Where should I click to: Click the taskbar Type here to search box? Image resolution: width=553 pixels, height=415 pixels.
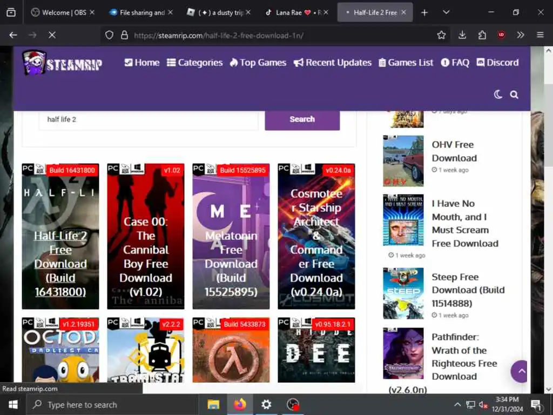112,405
